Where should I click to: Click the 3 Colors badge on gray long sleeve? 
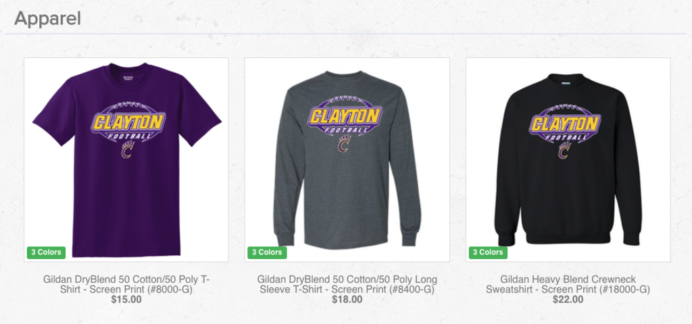coord(267,252)
